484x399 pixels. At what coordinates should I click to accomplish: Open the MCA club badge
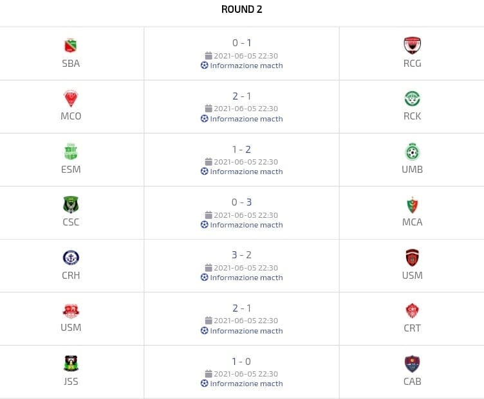[412, 205]
